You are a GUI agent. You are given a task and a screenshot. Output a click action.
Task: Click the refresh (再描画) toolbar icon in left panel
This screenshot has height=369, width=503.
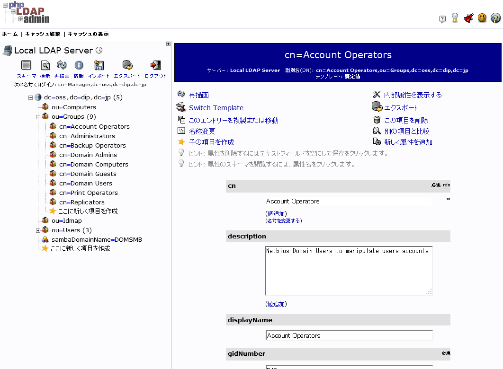point(62,65)
